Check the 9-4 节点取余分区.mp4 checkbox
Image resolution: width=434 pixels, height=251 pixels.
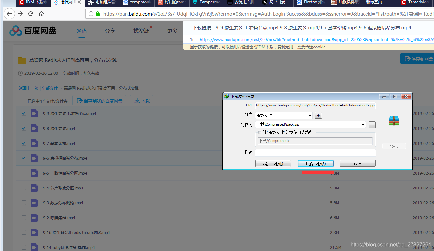coord(24,188)
